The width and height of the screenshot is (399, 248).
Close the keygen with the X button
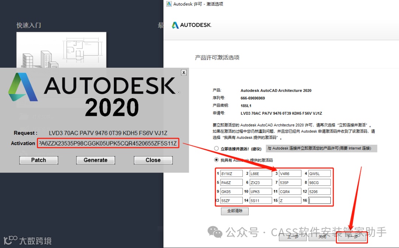click(x=184, y=73)
